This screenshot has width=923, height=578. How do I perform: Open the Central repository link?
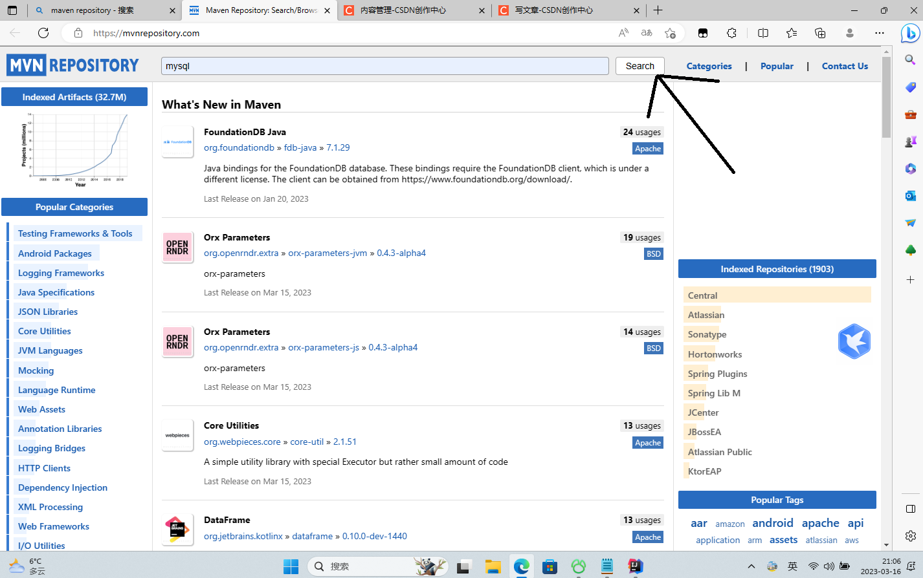point(702,295)
